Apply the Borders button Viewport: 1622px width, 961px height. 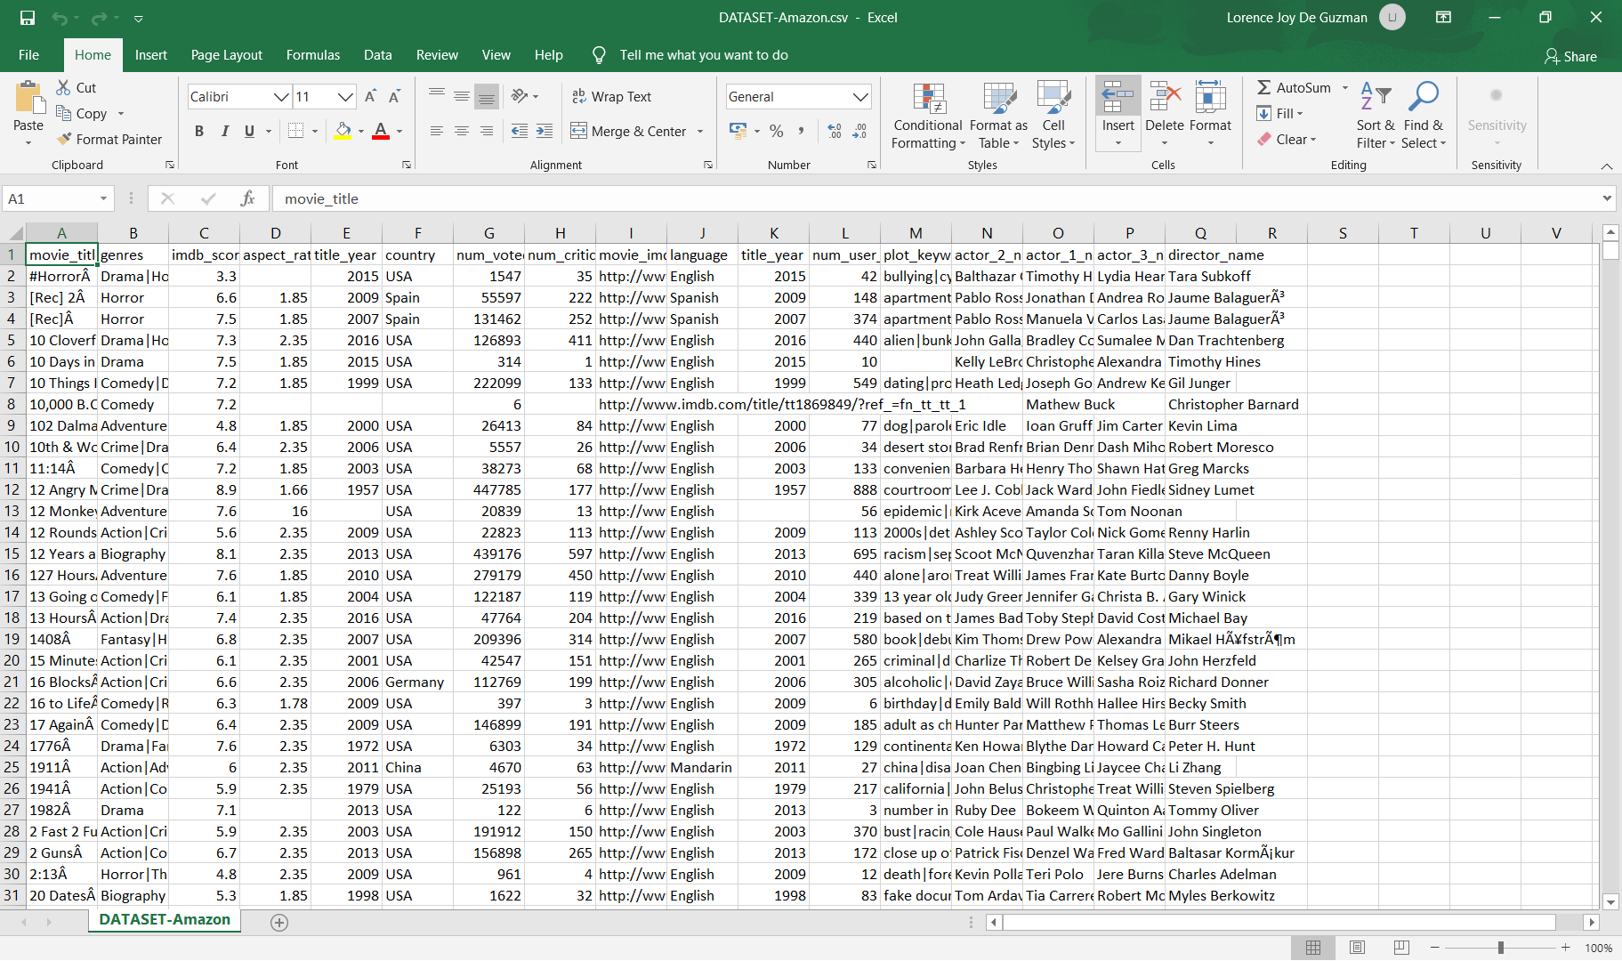[296, 131]
